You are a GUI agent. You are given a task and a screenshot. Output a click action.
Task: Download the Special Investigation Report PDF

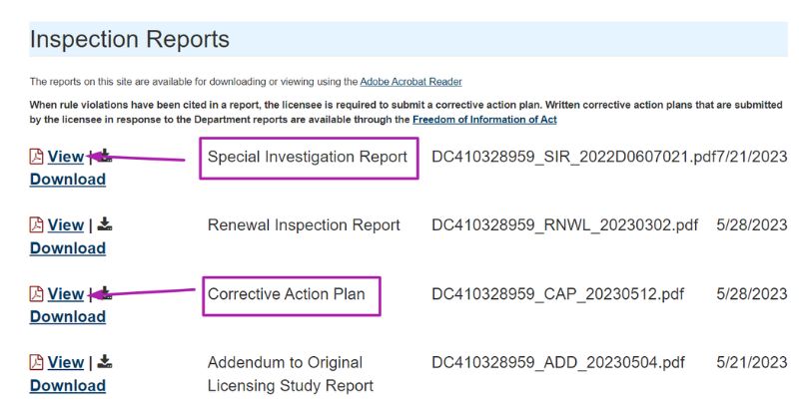coord(67,180)
